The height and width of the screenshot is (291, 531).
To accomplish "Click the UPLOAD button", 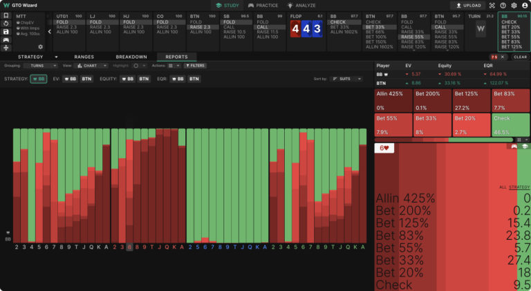I will coord(467,6).
